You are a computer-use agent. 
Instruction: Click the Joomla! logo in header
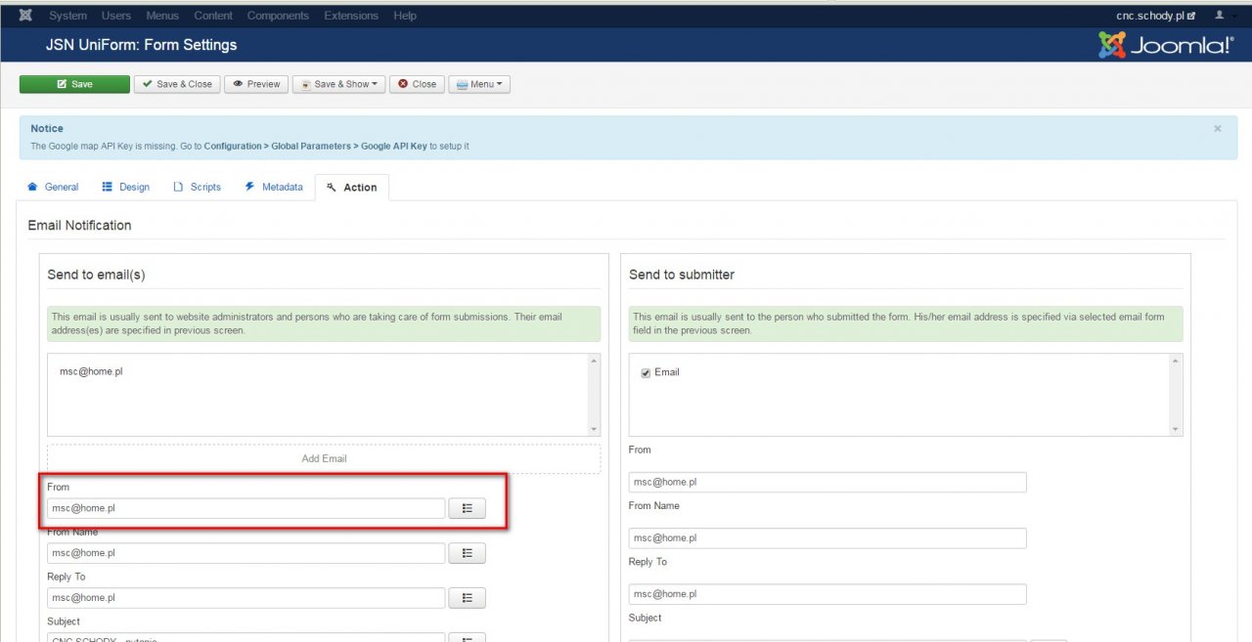pyautogui.click(x=1166, y=45)
